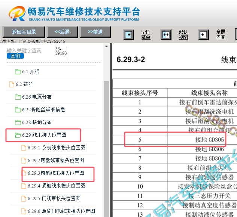Image resolution: width=237 pixels, height=217 pixels.
Task: Click the 线束接头序号 column header
Action: [x=140, y=93]
